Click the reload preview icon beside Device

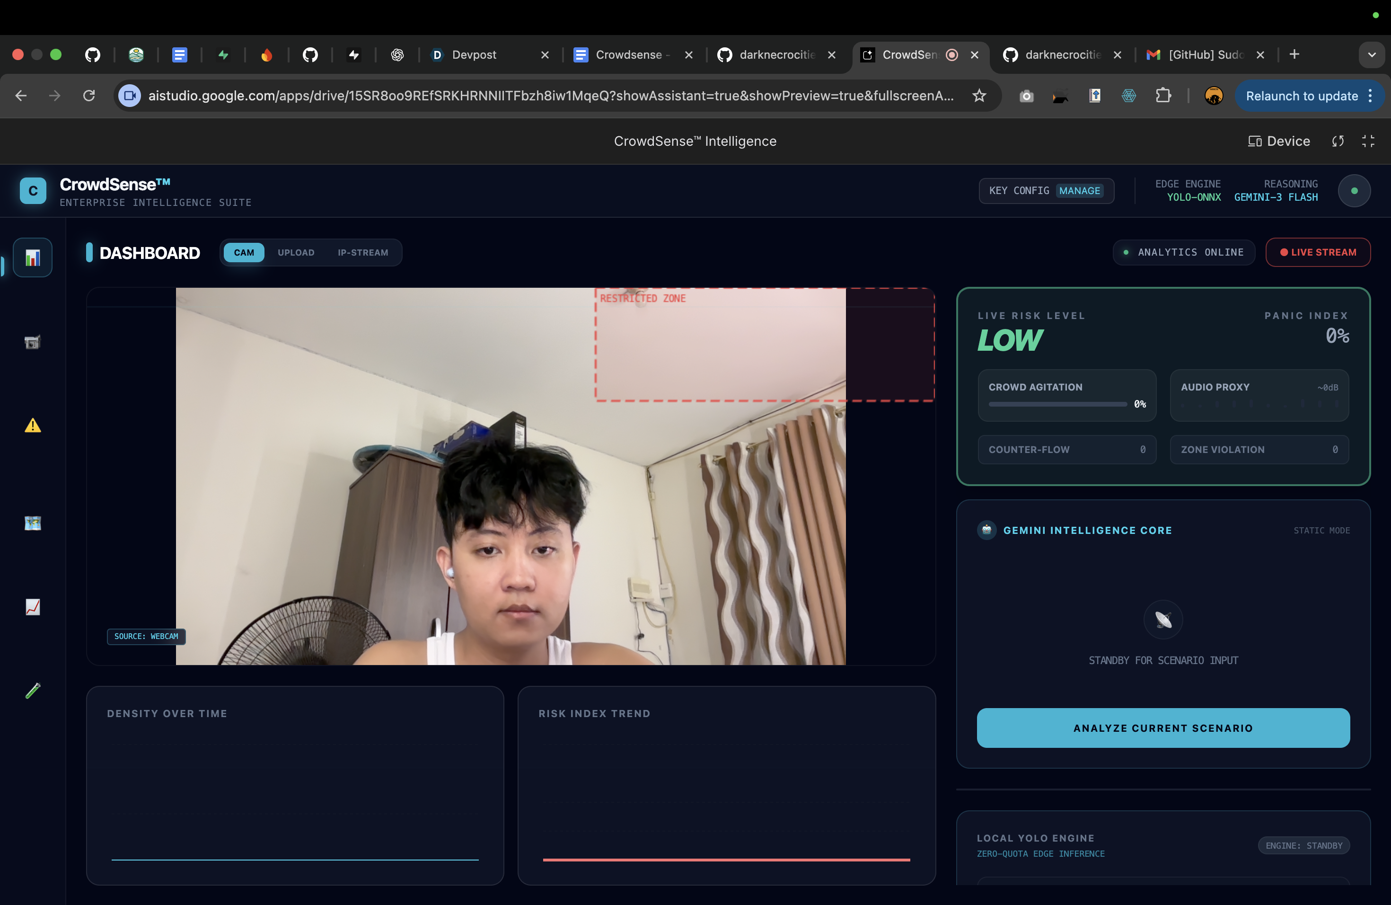click(1338, 141)
